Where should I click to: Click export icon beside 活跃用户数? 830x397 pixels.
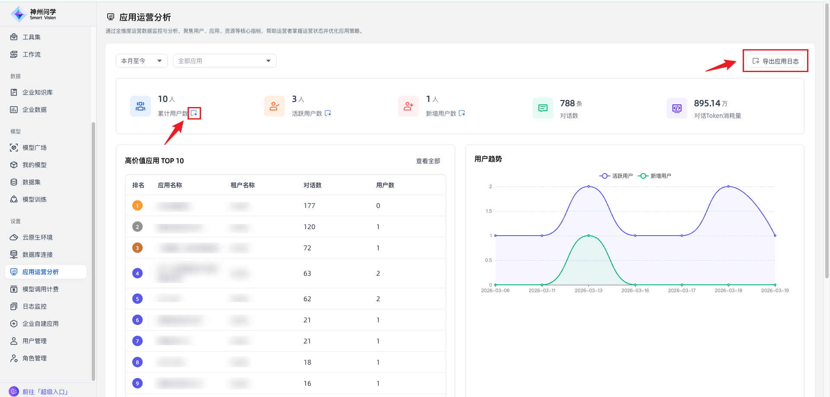(x=328, y=113)
